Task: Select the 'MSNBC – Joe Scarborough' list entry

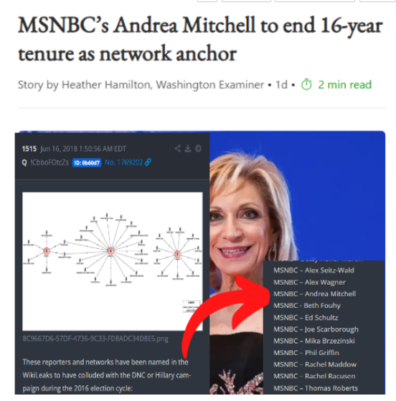Action: coord(316,329)
